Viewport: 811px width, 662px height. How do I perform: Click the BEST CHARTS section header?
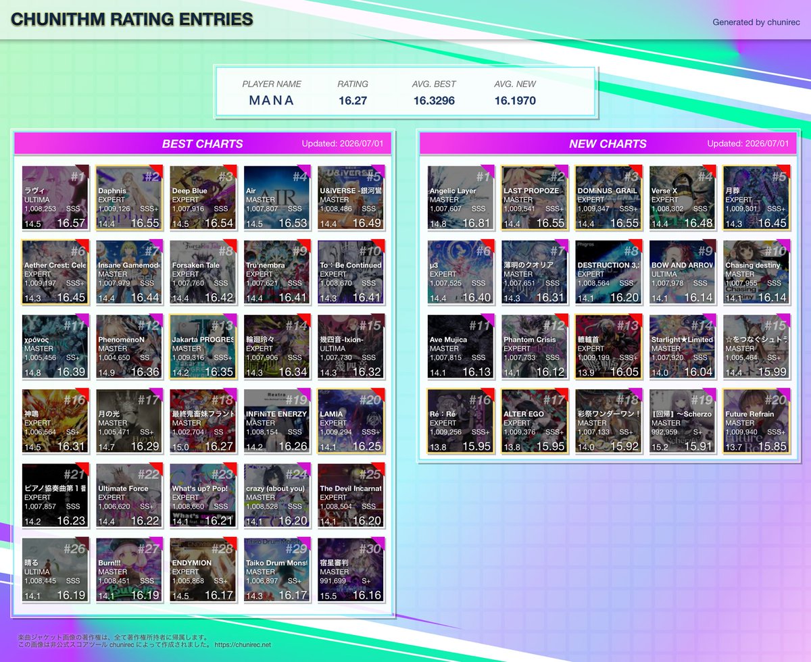click(x=203, y=143)
